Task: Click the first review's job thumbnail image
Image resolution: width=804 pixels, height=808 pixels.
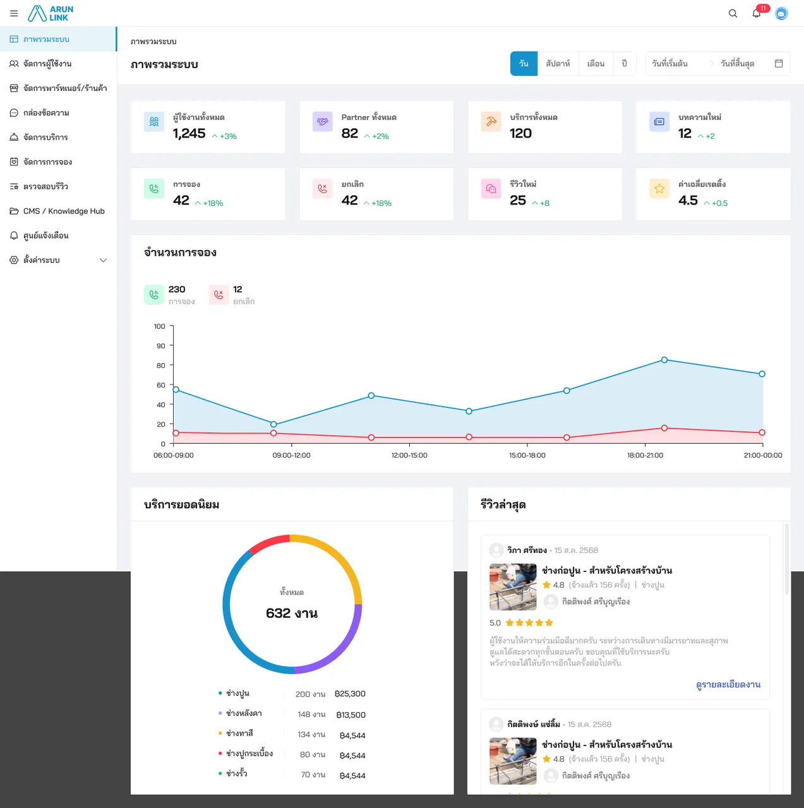Action: click(513, 587)
